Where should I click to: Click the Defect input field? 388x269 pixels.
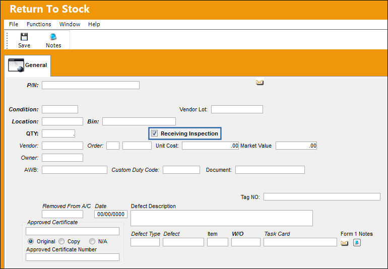tap(183, 242)
